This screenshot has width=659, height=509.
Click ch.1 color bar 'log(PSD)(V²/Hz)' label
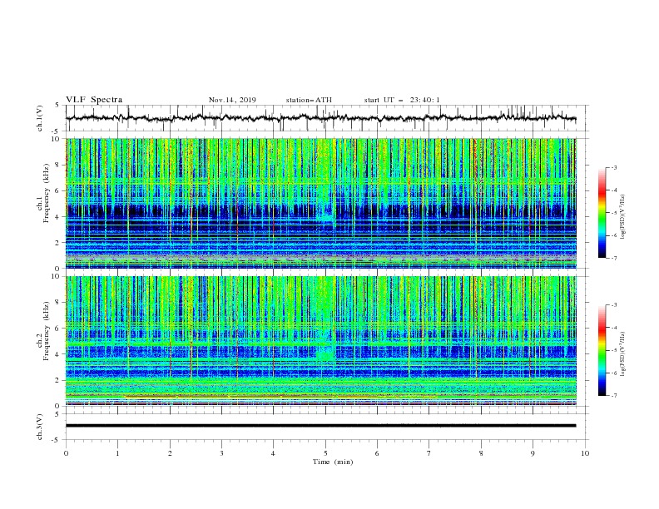pyautogui.click(x=623, y=217)
